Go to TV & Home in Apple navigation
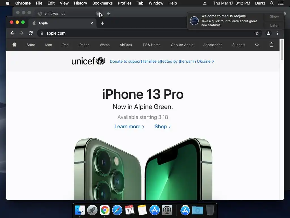The height and width of the screenshot is (218, 290). pos(152,45)
